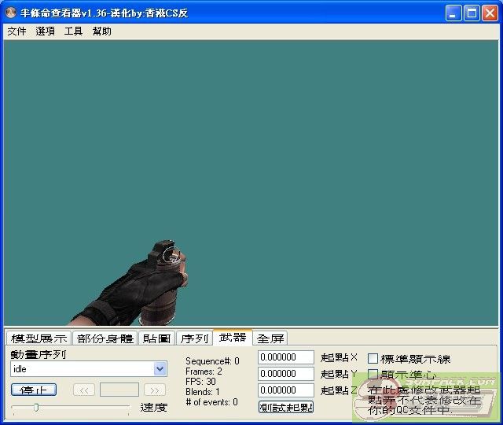Switch to the 全屏 tab

click(x=270, y=338)
